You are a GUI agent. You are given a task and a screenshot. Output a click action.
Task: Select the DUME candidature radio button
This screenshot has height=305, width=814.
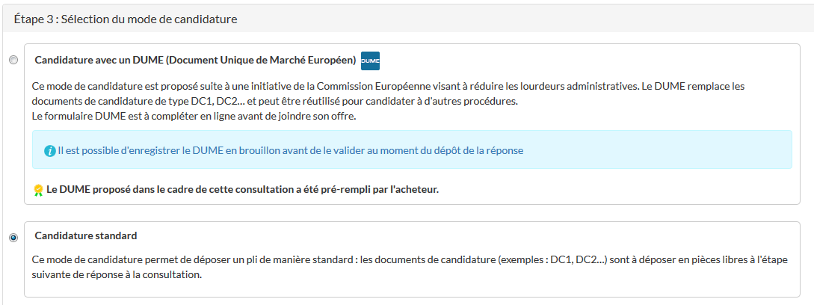pos(13,60)
